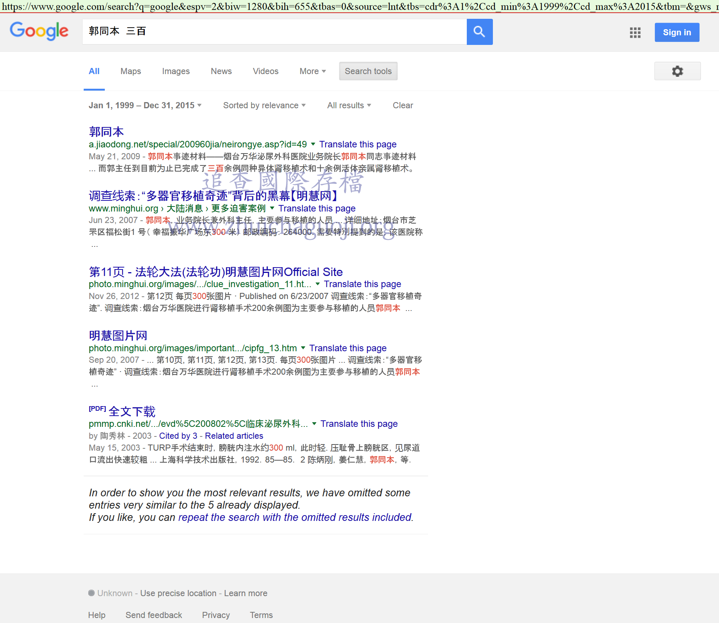Viewport: 719px width, 623px height.
Task: Open the Google apps grid
Action: tap(635, 33)
